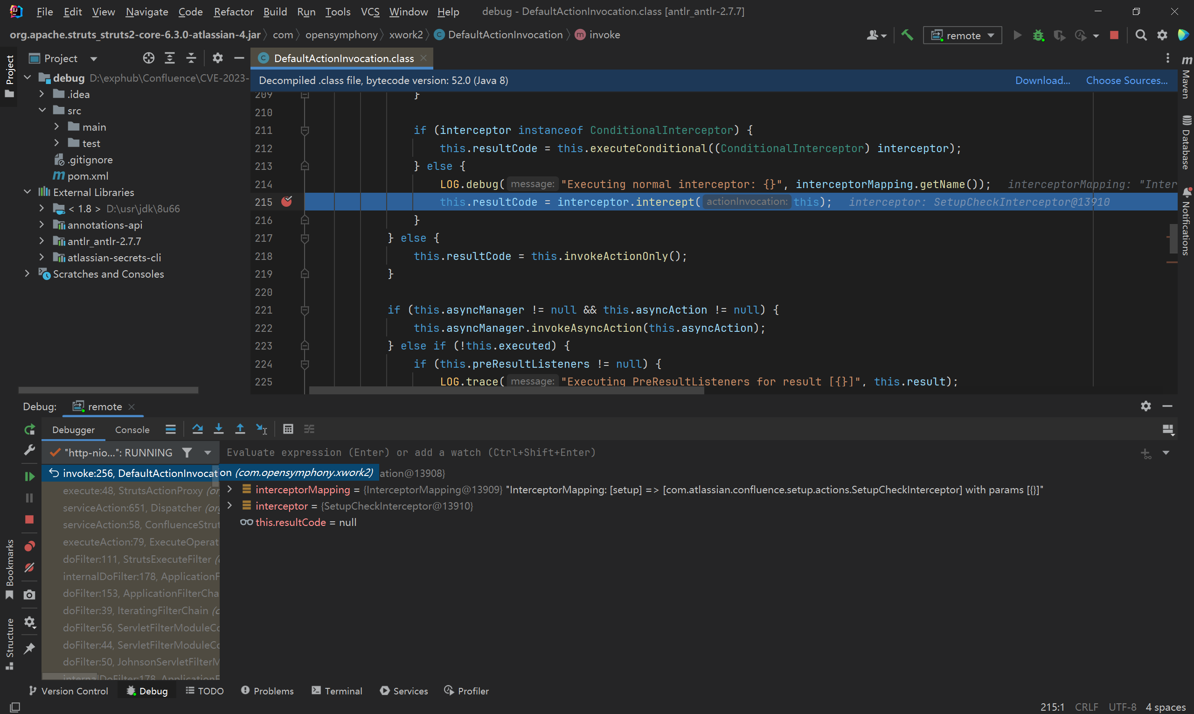Toggle code fold marker at line 221
Viewport: 1194px width, 714px height.
pos(305,310)
